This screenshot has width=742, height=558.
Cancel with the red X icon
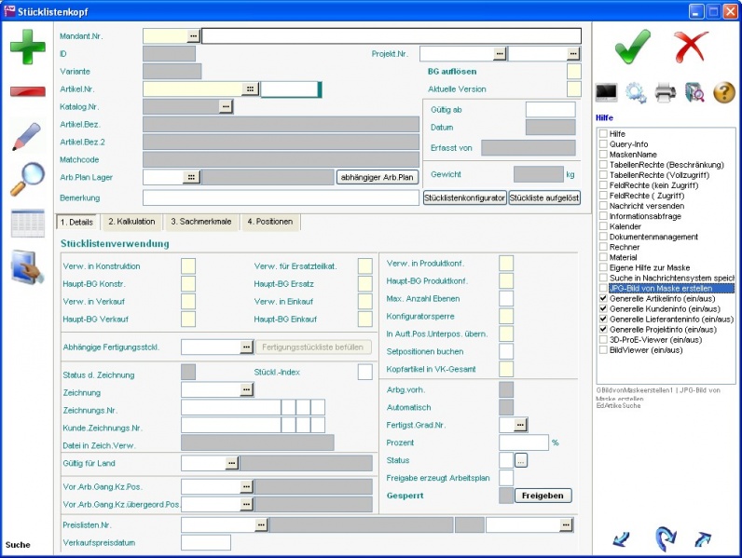(x=692, y=46)
